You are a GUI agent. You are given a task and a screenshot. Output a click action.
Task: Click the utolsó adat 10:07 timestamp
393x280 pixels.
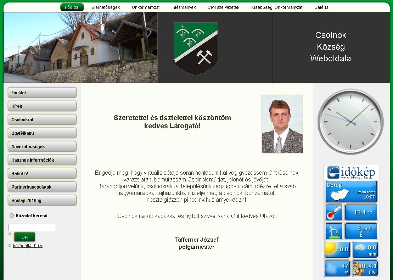pos(365,195)
